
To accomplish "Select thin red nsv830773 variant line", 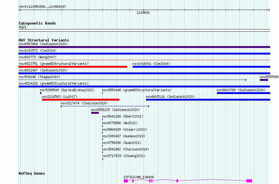I will (144, 60).
